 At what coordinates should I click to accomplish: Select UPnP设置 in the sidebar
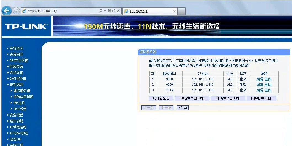tap(20, 109)
